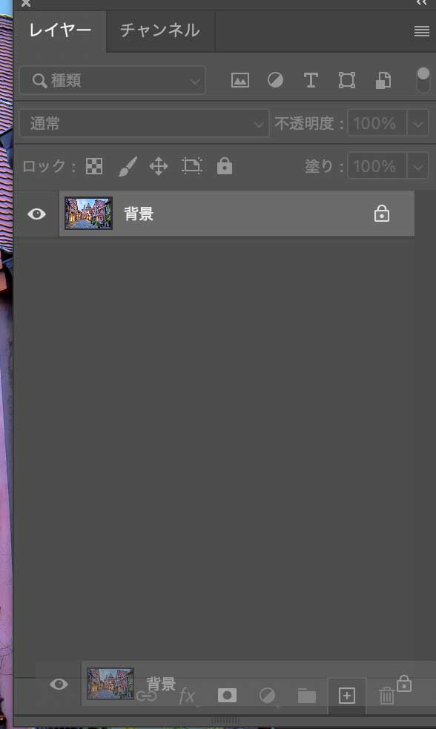Open the 通常 blend mode dropdown
This screenshot has height=729, width=436.
click(x=144, y=123)
